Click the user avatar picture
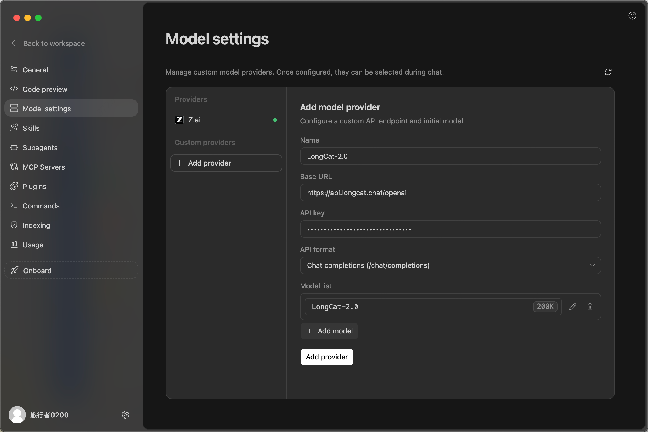Screen dimensions: 648x432 click(17, 415)
